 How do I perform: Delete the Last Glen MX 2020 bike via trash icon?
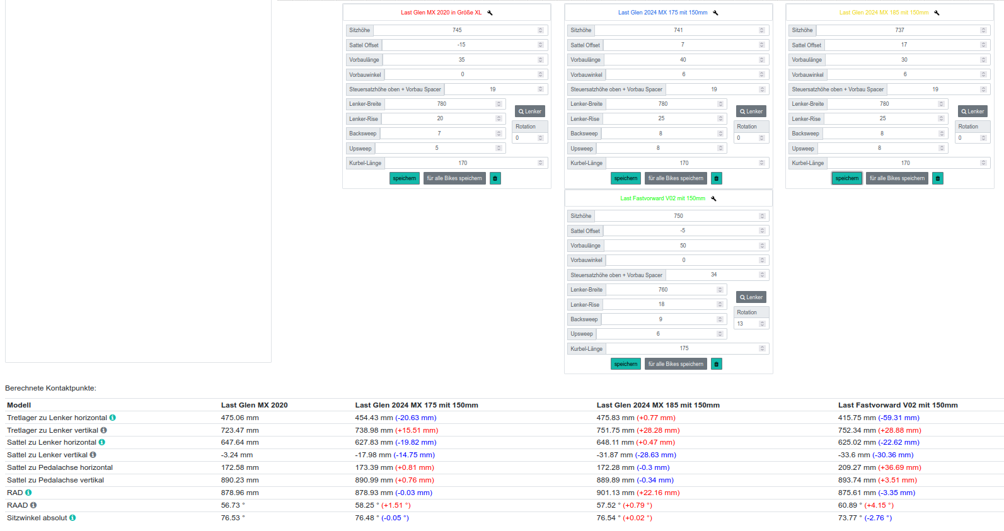(x=495, y=178)
